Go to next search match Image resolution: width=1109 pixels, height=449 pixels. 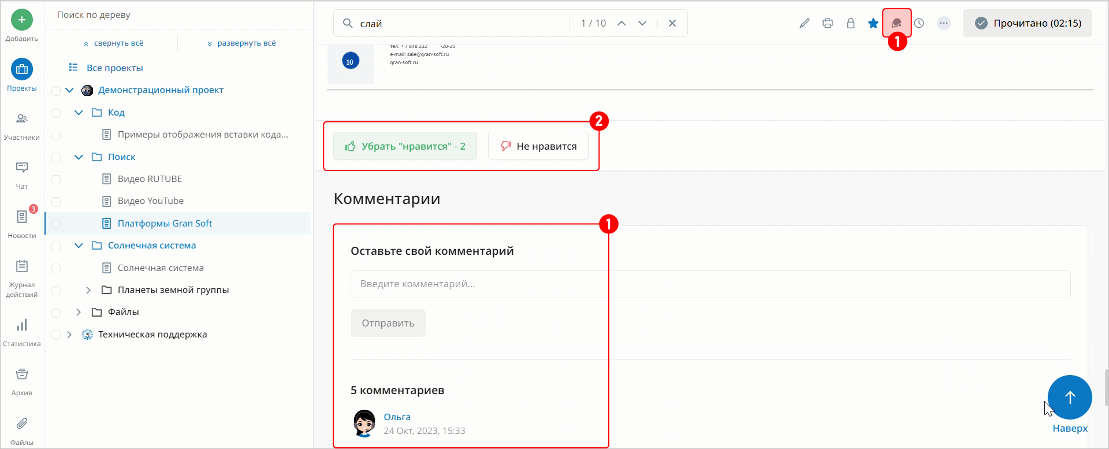pyautogui.click(x=642, y=23)
